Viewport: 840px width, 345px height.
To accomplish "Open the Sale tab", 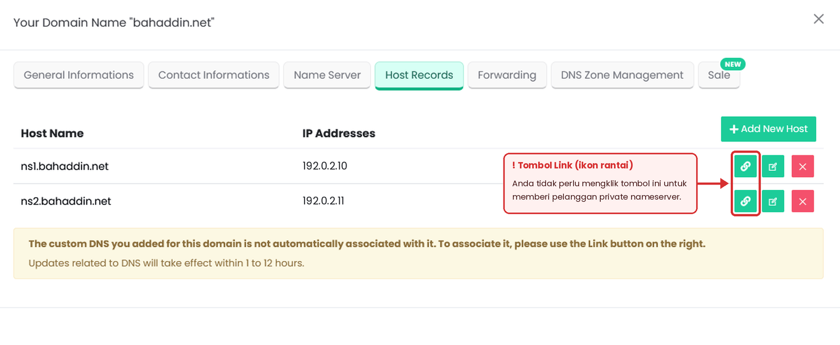I will [719, 75].
